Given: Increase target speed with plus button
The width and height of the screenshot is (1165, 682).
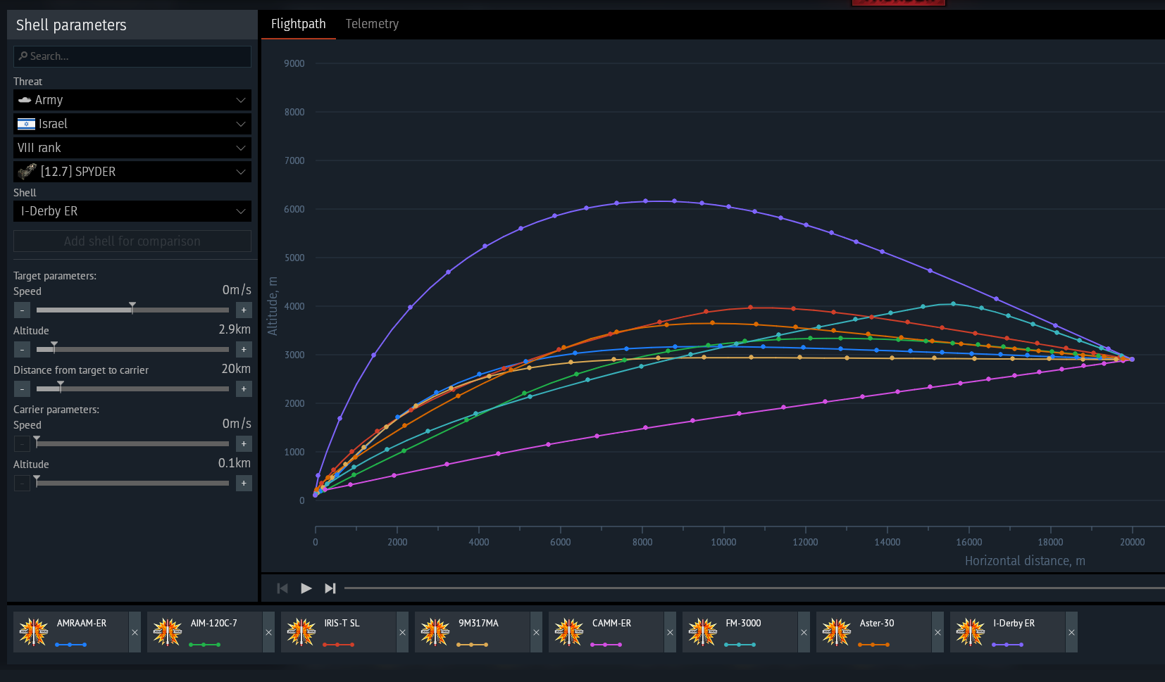Looking at the screenshot, I should 244,310.
